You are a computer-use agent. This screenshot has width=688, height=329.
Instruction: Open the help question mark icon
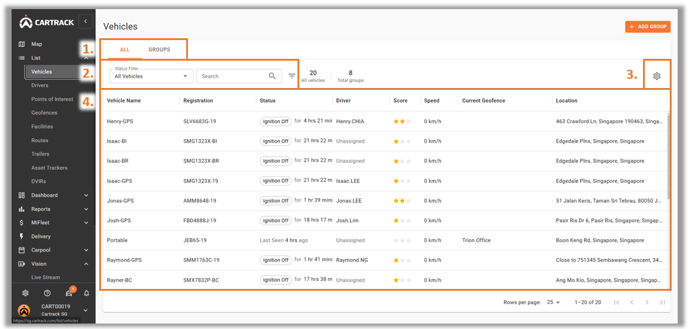[47, 293]
